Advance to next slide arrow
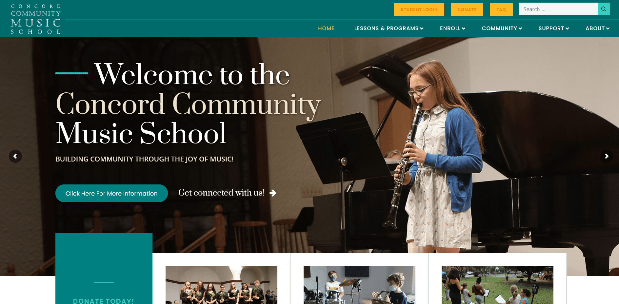The image size is (619, 304). click(x=607, y=156)
